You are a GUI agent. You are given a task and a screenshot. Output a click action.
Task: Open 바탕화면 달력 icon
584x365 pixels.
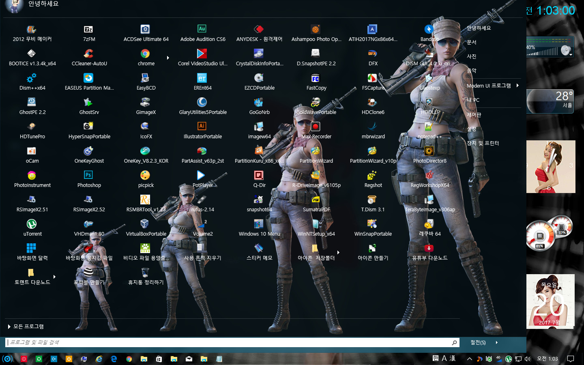(x=32, y=252)
